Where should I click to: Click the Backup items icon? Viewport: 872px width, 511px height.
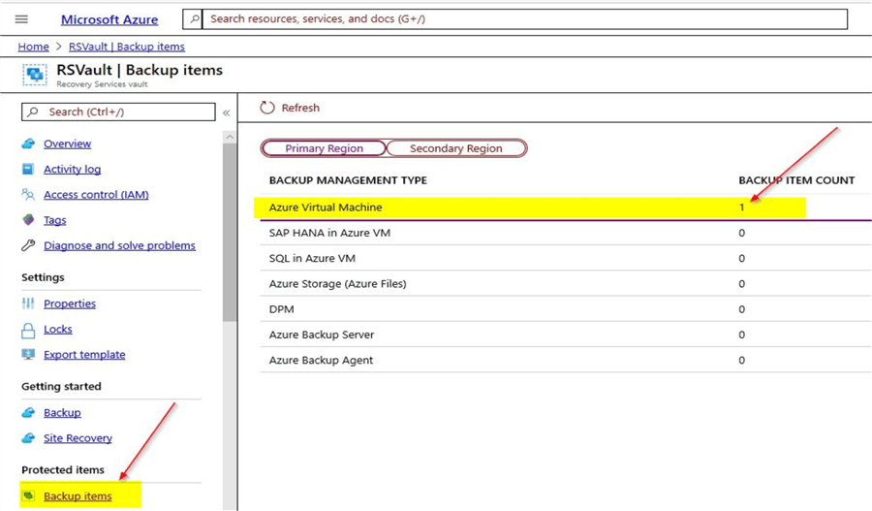click(28, 496)
